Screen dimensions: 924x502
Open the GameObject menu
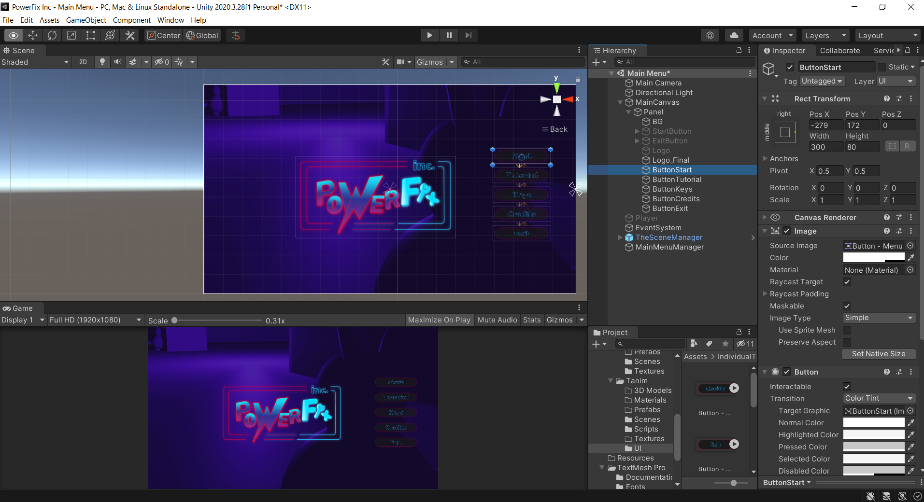point(86,20)
